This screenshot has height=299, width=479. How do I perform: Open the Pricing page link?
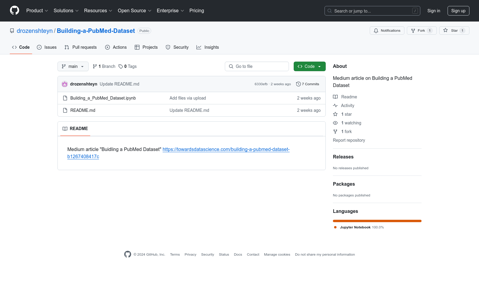pos(197,10)
